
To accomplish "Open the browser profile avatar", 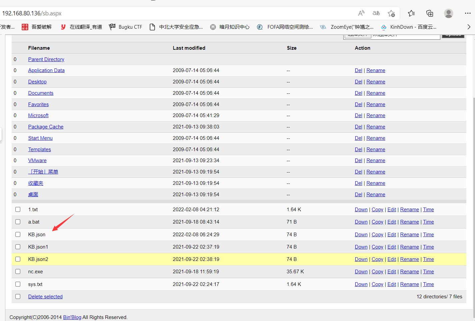I will point(449,13).
